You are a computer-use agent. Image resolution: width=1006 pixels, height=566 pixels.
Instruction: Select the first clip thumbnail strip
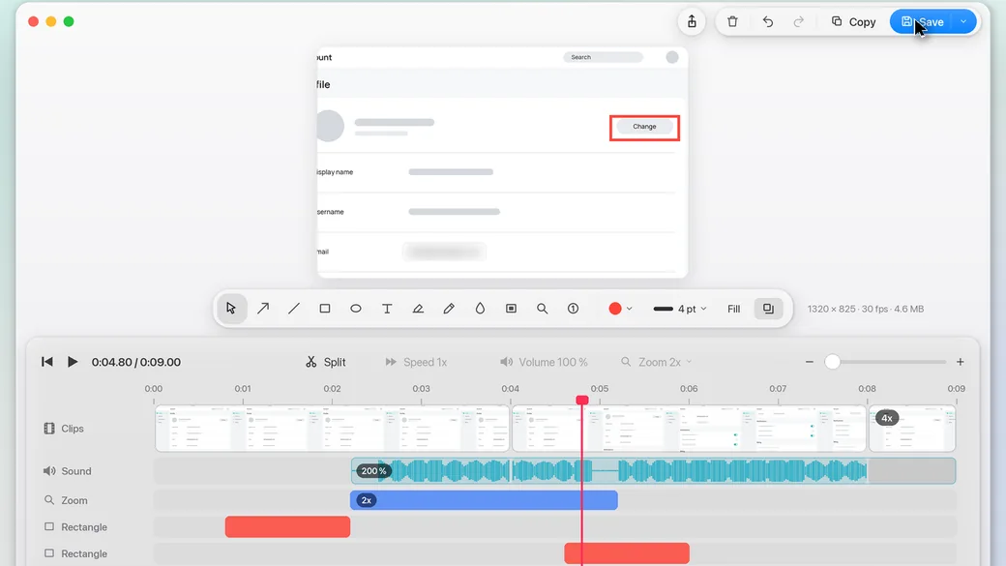pos(333,428)
